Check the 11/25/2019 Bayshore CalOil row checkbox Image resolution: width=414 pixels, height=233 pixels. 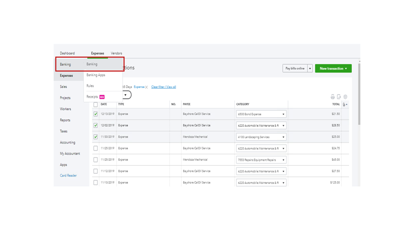[x=96, y=148]
